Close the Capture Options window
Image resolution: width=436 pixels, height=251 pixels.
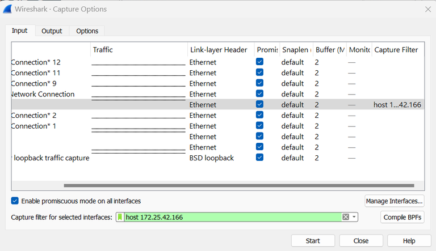[427, 9]
